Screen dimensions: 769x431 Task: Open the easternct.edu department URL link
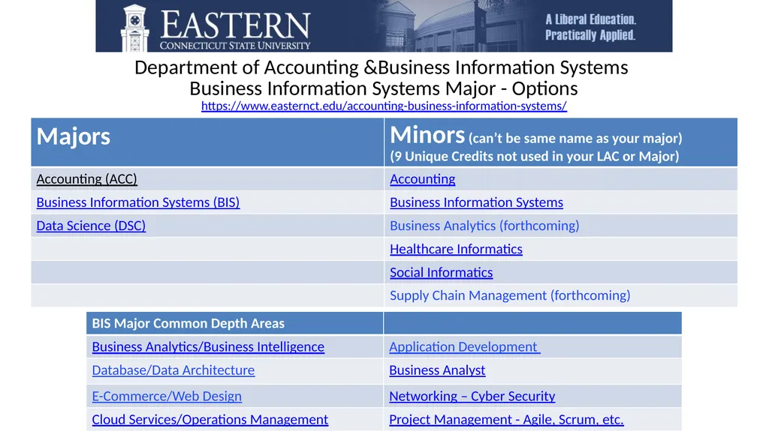click(x=384, y=106)
